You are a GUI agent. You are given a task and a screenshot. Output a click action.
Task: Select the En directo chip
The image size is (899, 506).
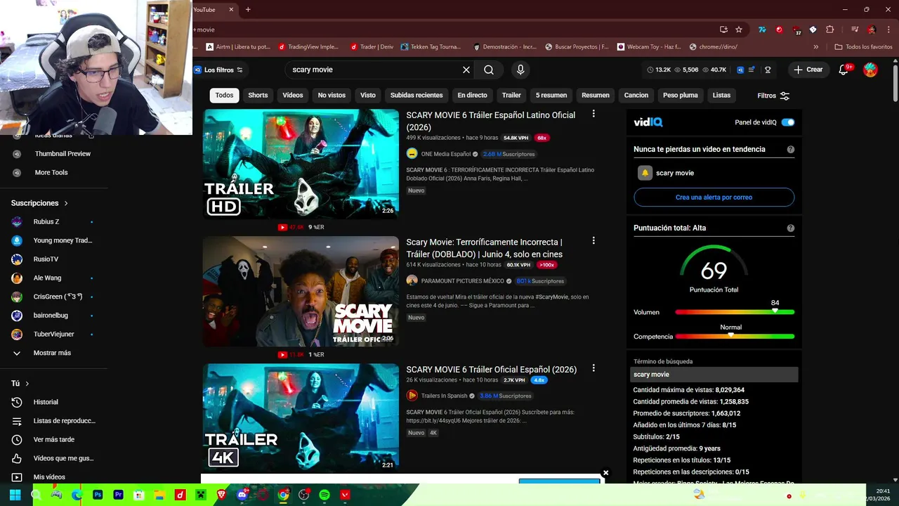click(x=472, y=95)
